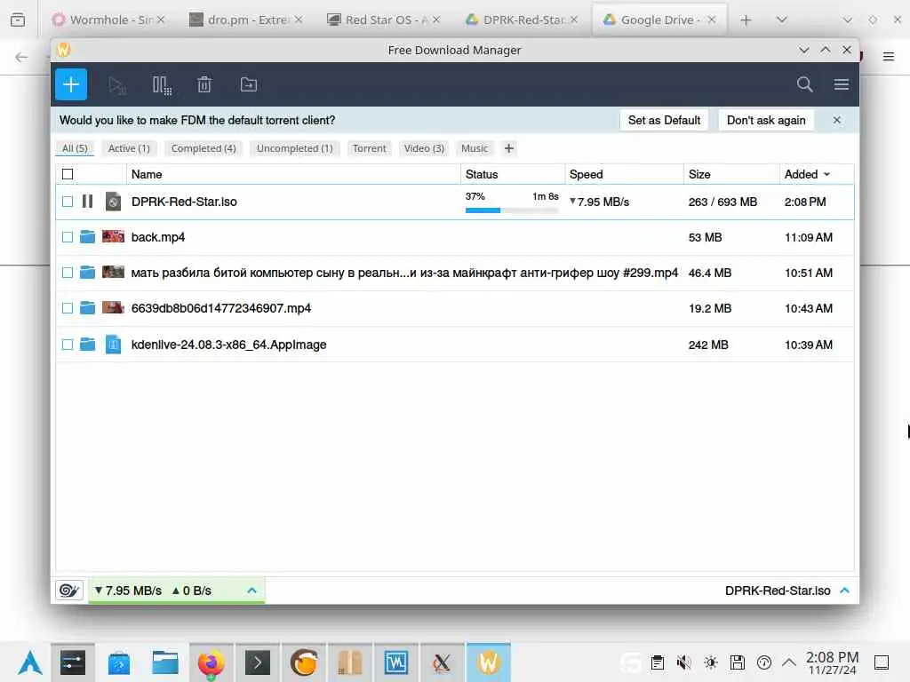910x682 pixels.
Task: Click the 37% download progress bar
Action: (512, 210)
